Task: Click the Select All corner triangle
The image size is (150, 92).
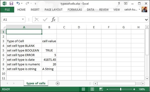Action: pos(4,27)
